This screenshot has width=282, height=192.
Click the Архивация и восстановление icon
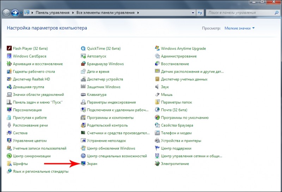pyautogui.click(x=9, y=64)
